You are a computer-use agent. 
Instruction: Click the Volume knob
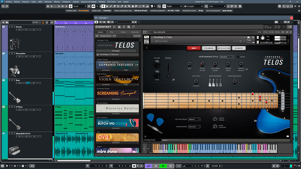tap(157, 64)
